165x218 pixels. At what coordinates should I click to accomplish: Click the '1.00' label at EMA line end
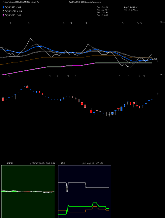154,59
